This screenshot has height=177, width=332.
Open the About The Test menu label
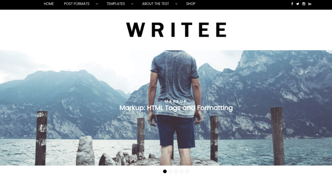pos(155,4)
